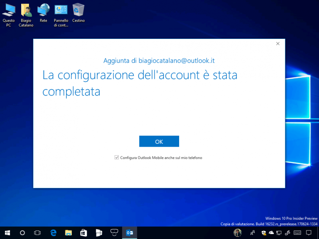Close the account setup dialog
319x239 pixels.
point(278,44)
